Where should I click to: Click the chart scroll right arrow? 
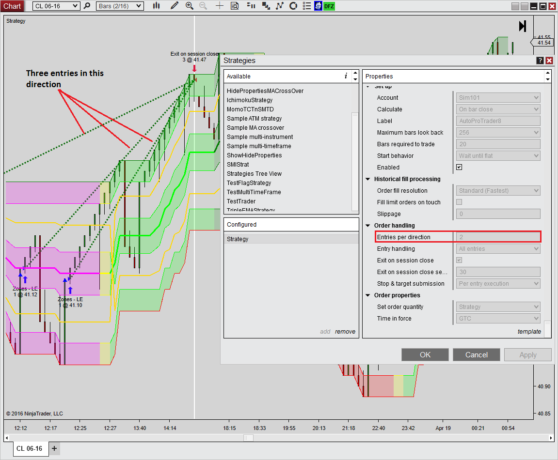[551, 438]
